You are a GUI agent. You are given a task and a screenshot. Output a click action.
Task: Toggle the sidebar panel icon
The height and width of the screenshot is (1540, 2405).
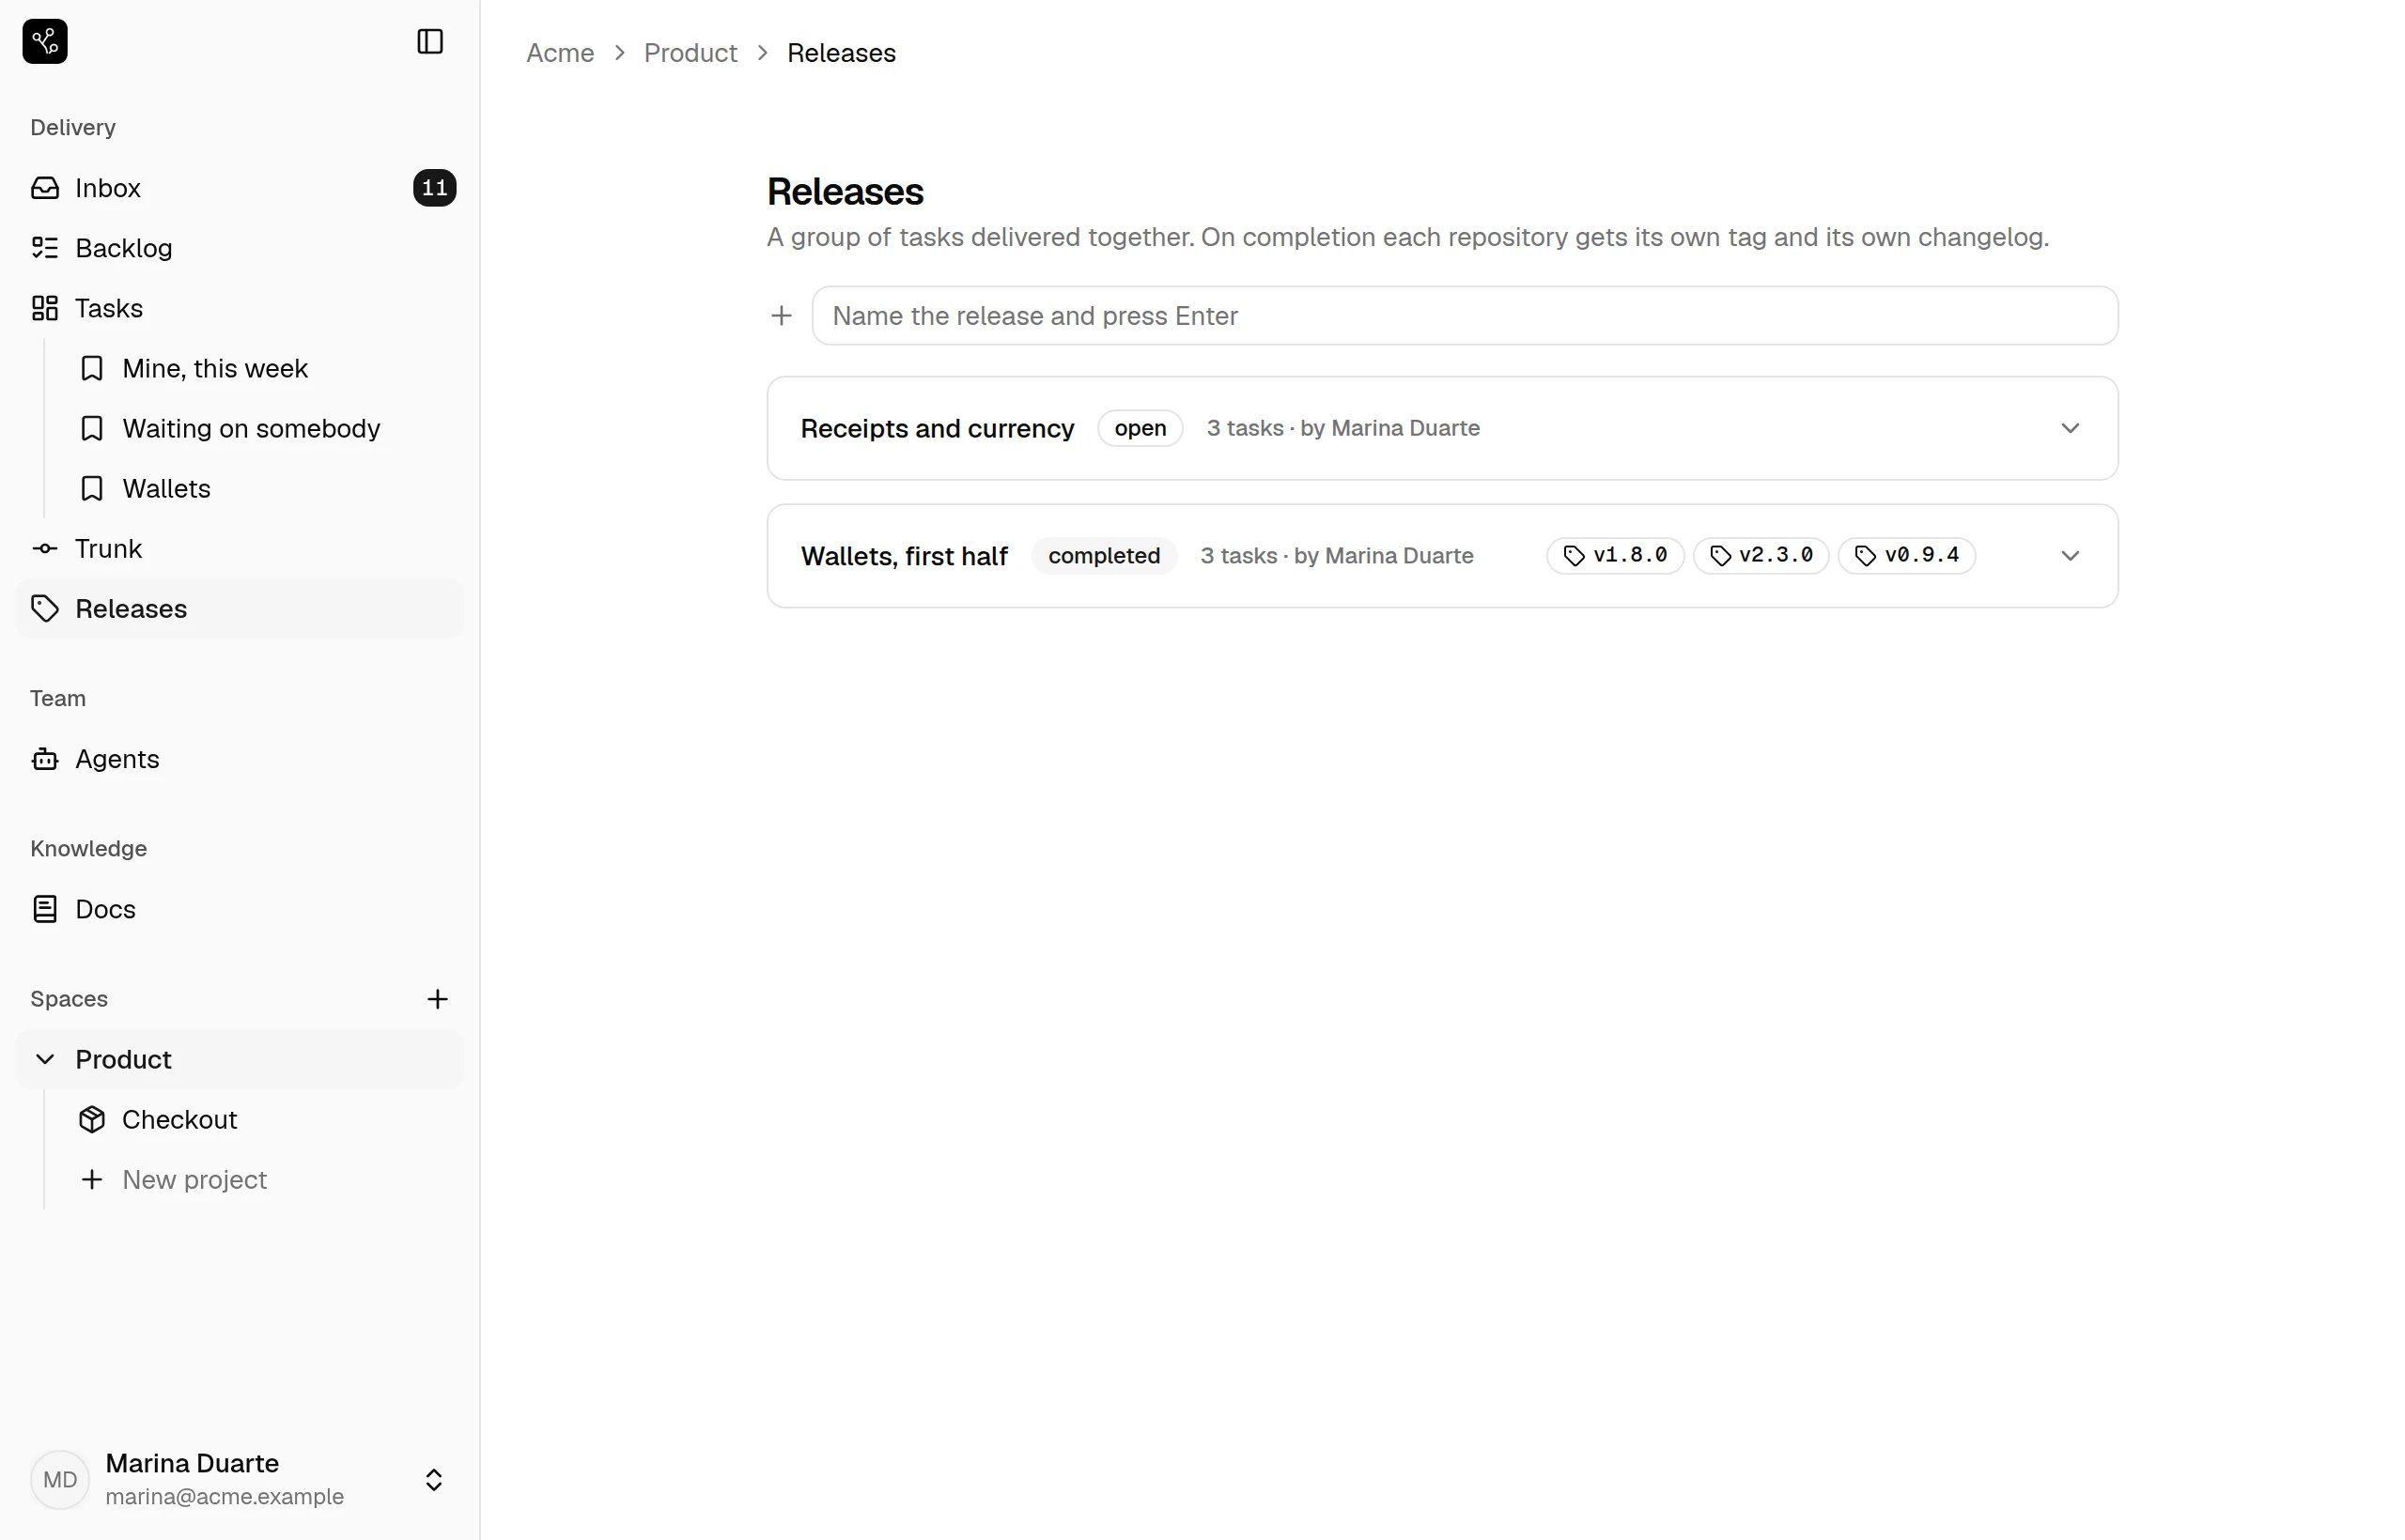point(430,41)
